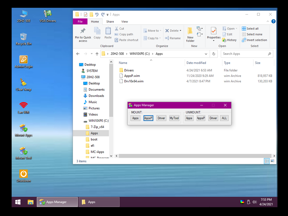Expand the New item dropdown
Viewport: 288px width, 216px height.
[200, 28]
